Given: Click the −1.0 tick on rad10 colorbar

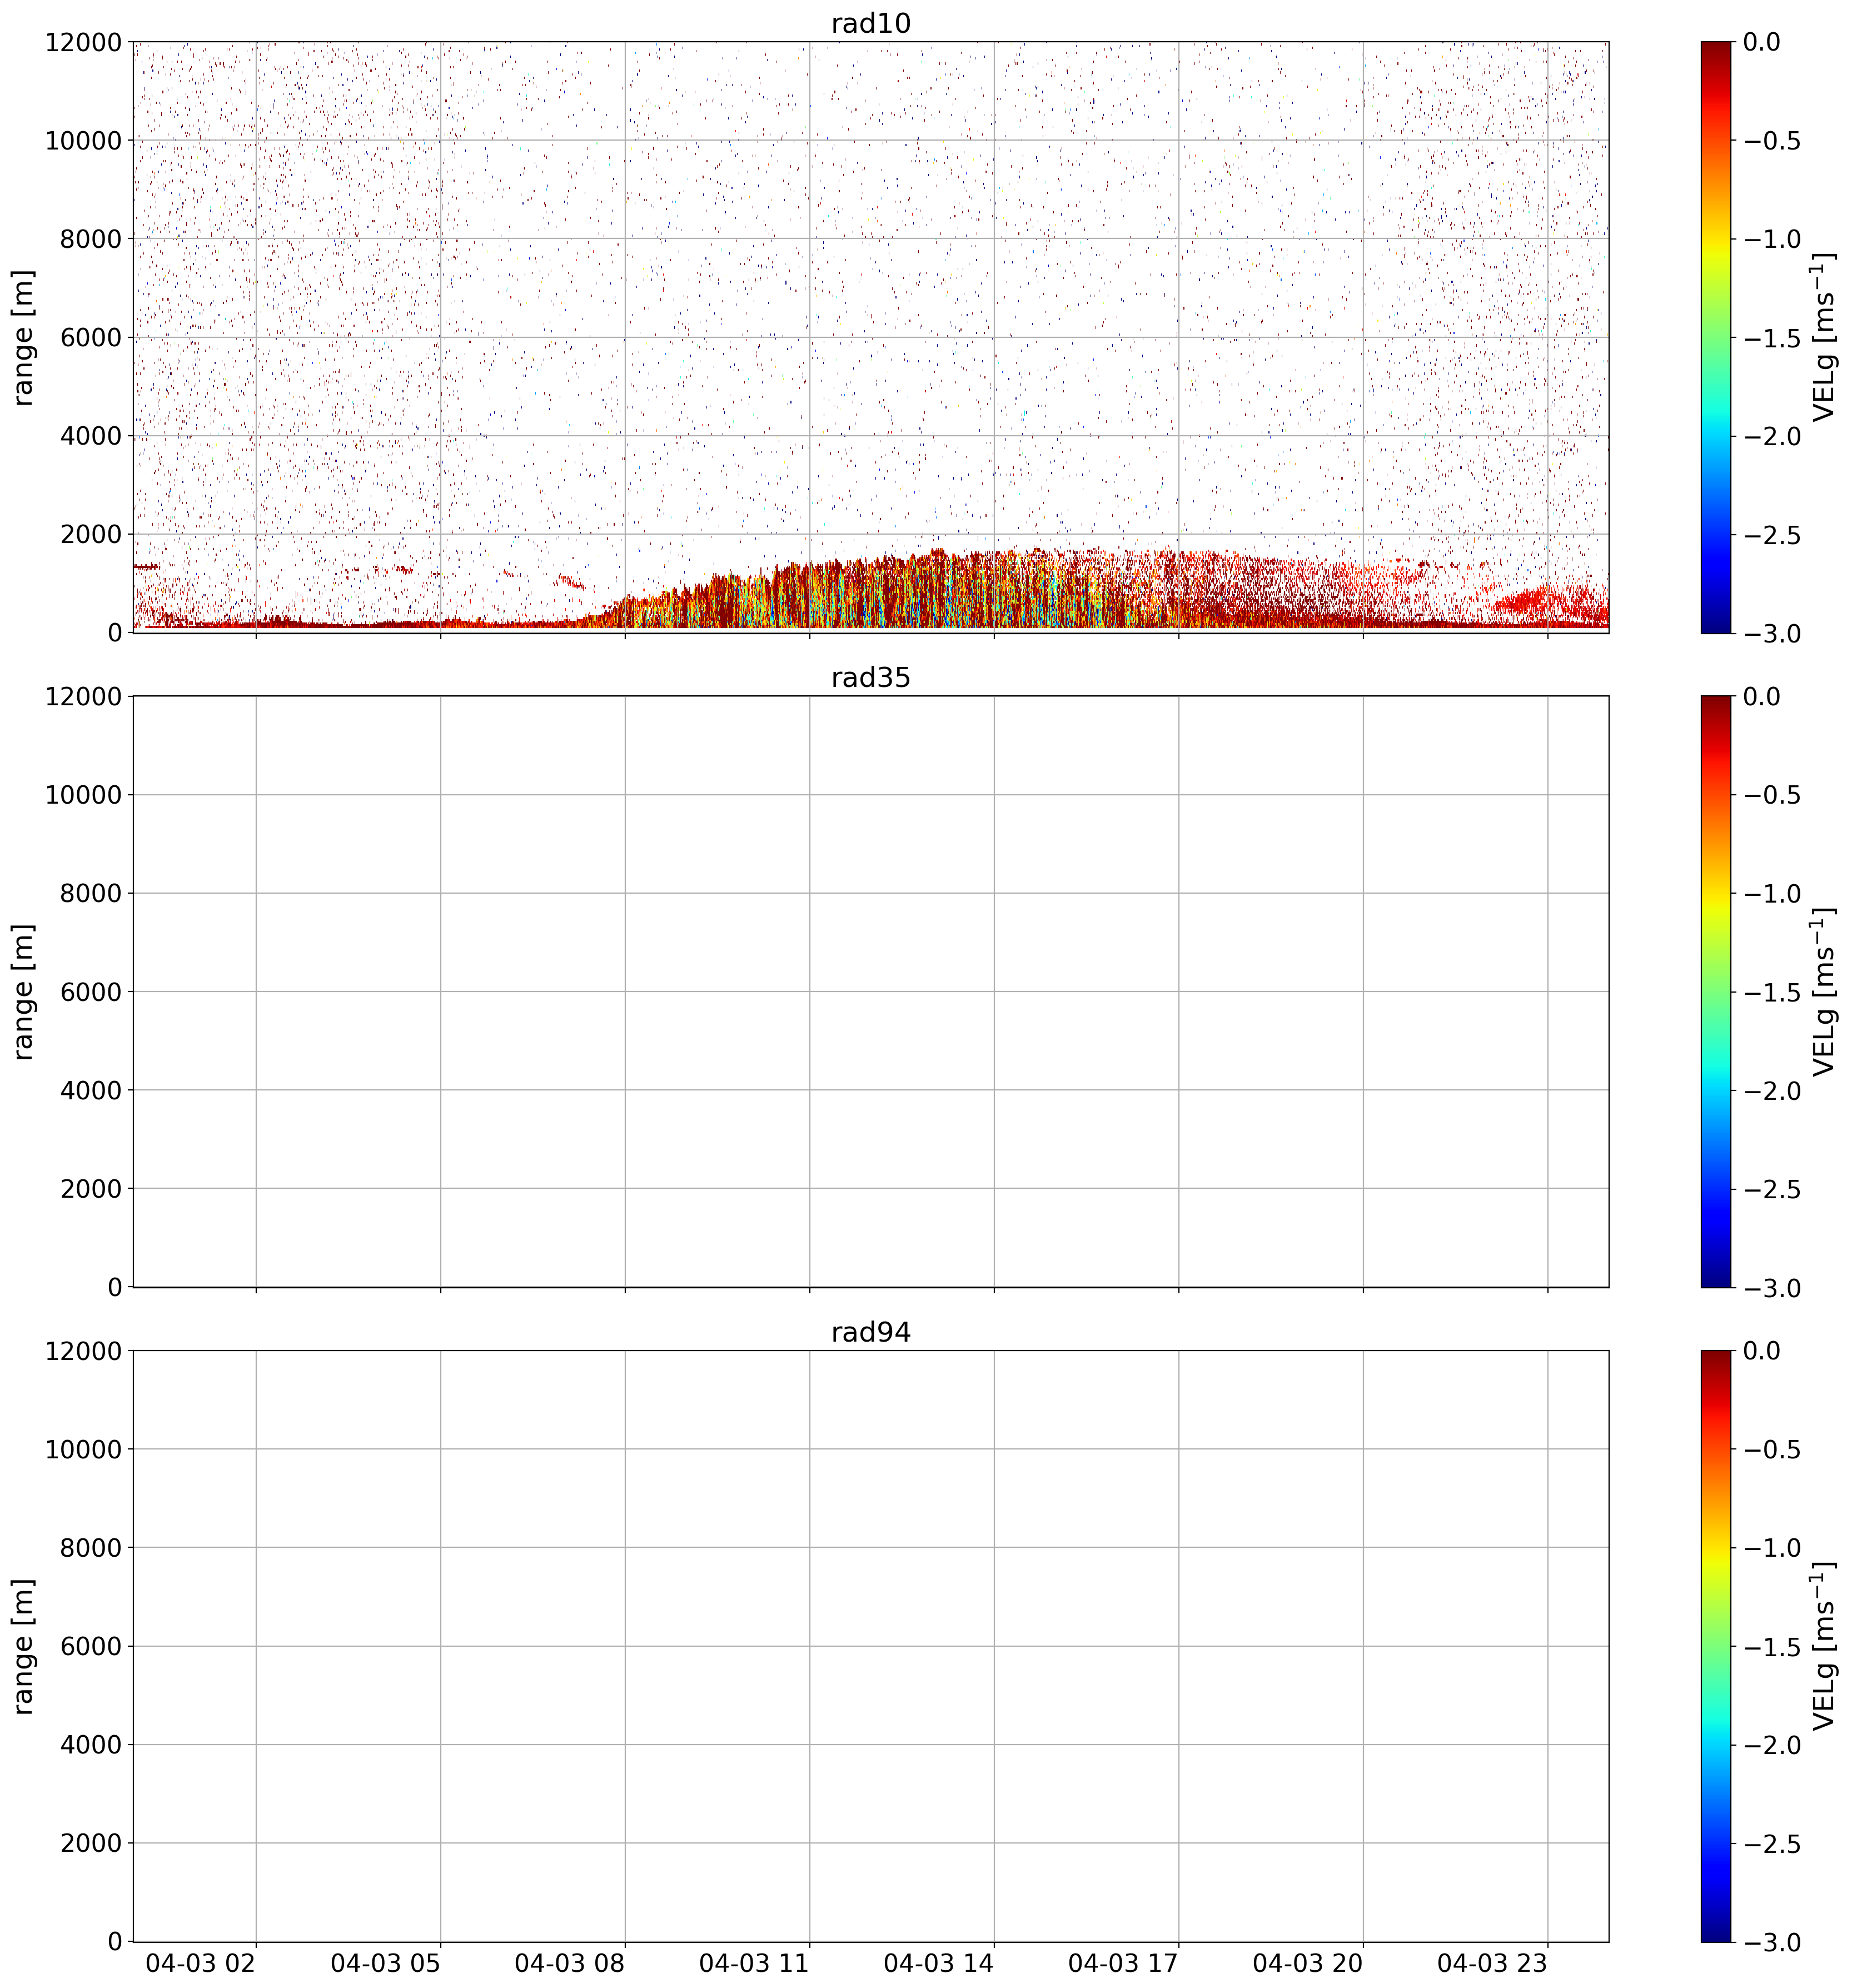Looking at the screenshot, I should click(x=1772, y=239).
